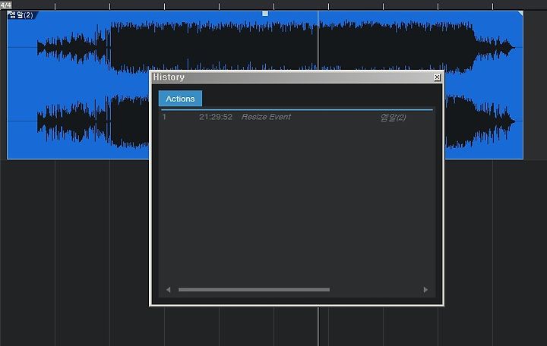
Task: Click the 21:29:52 timestamp in History
Action: pyautogui.click(x=216, y=117)
